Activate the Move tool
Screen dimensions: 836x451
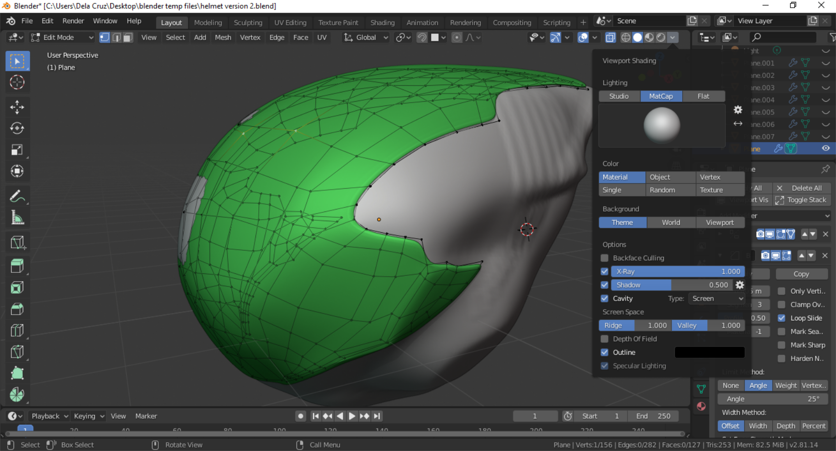point(17,107)
